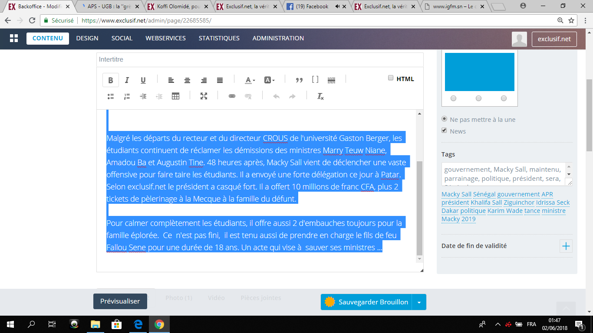
Task: Open the DESIGN menu
Action: [x=87, y=38]
